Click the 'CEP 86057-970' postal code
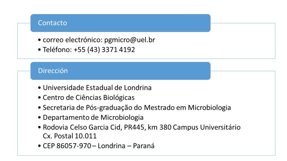The image size is (287, 161). (66, 146)
